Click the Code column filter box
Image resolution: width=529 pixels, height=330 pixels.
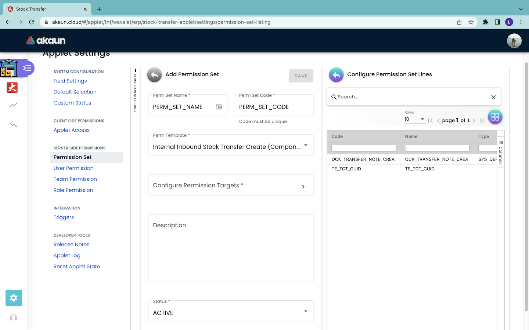(x=364, y=148)
